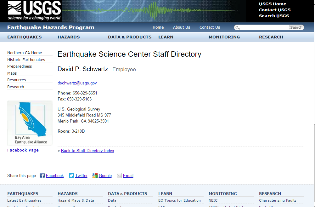Share page via Google text link

click(105, 175)
